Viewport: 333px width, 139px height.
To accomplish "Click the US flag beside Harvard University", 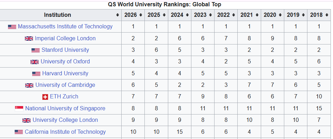I will (36, 74).
